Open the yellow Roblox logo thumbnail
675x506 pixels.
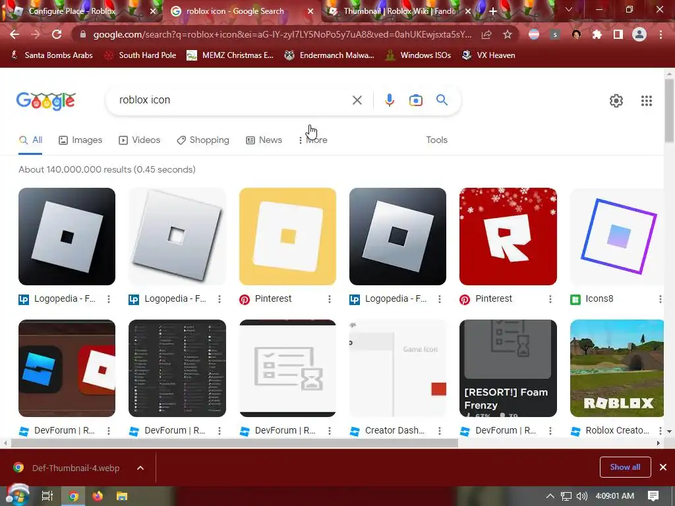click(x=287, y=237)
